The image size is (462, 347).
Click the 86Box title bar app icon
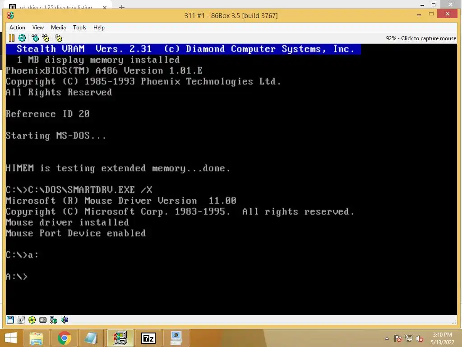coord(11,15)
